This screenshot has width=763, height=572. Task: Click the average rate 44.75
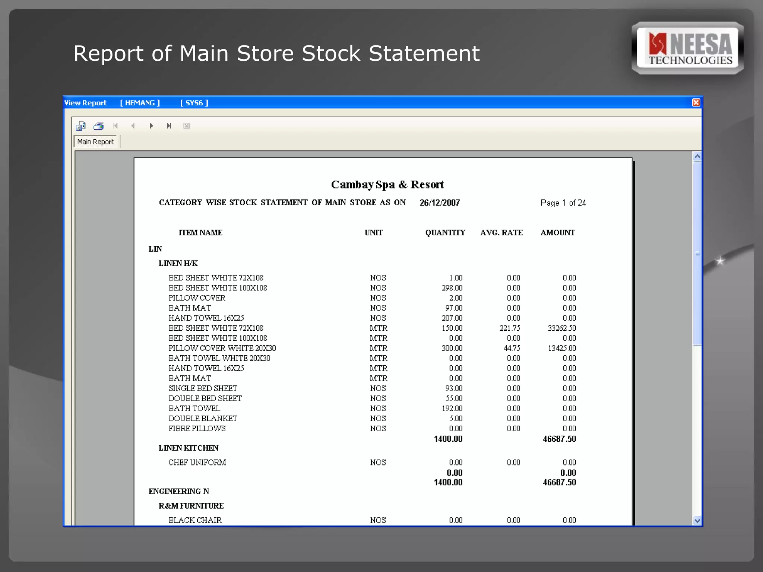(x=512, y=348)
